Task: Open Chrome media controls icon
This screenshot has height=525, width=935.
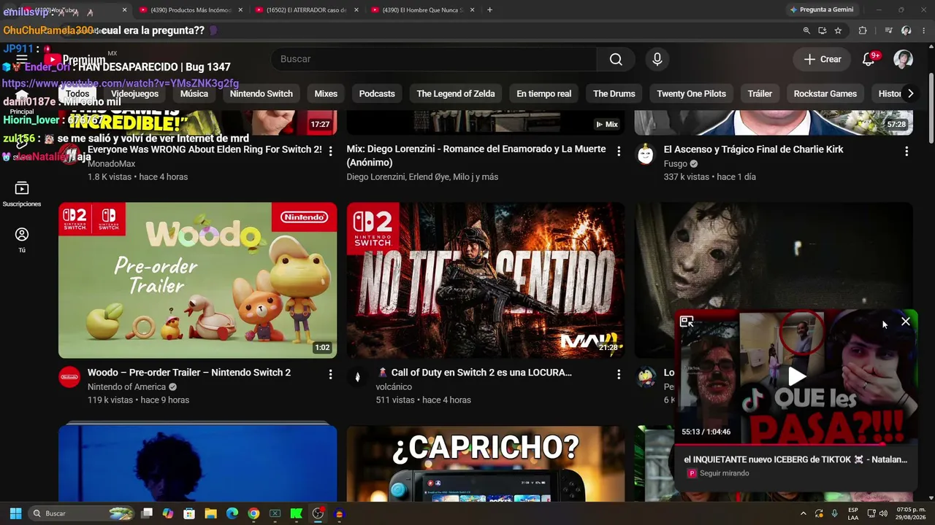Action: 888,31
